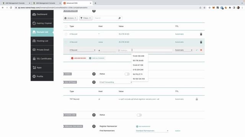The image size is (245, 137).
Task: Open the extensions puzzle icon
Action: coord(230,8)
